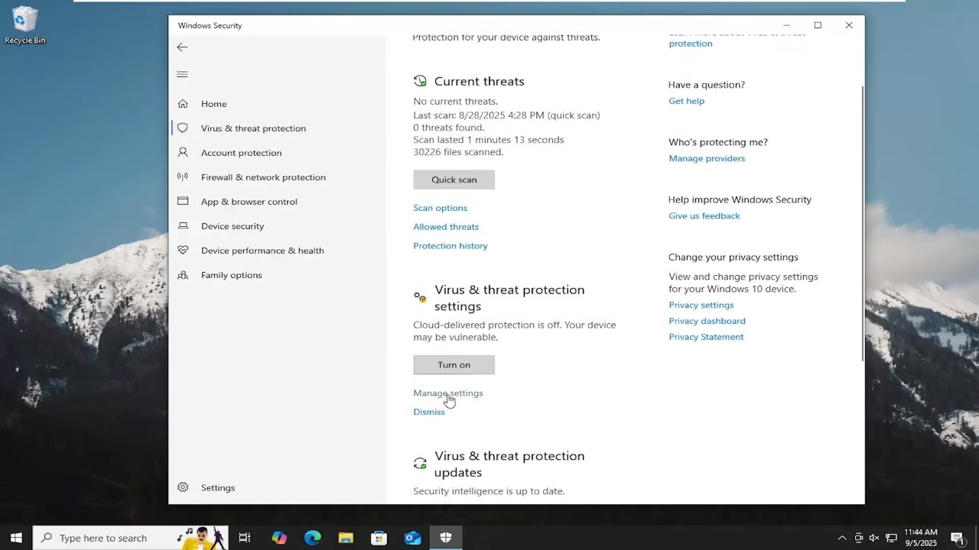Click the Settings gear icon in the sidebar

tap(183, 487)
